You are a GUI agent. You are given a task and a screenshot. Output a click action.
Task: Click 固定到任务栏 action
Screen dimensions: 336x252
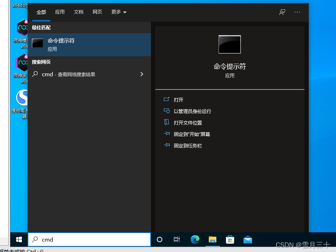tap(188, 146)
